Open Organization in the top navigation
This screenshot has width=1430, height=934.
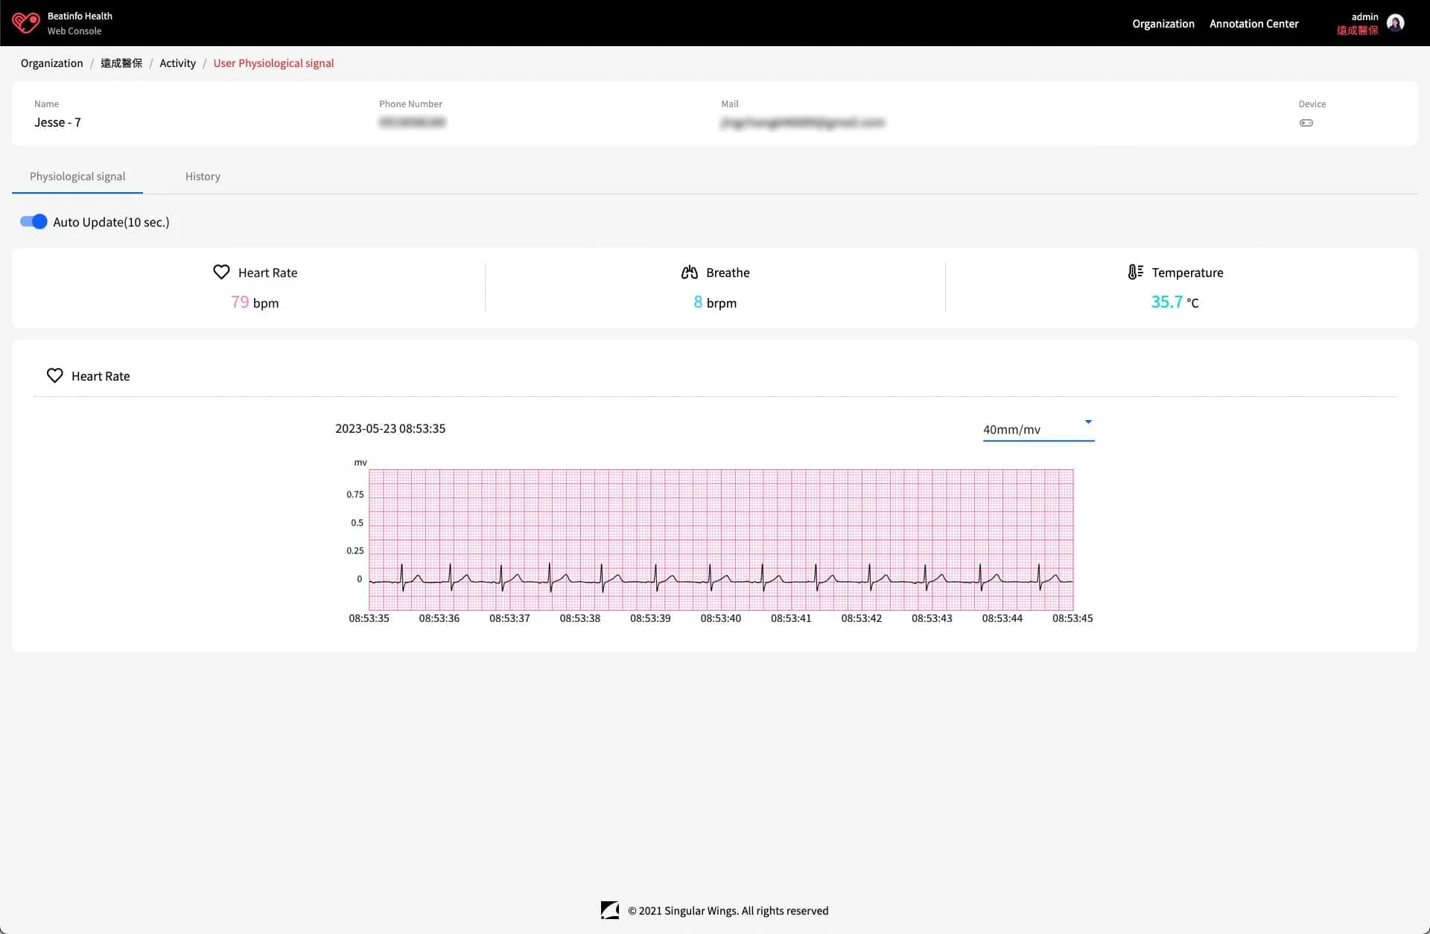1163,24
